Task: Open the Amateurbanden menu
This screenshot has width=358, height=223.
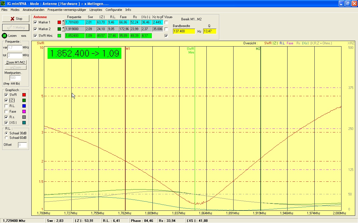Action: point(34,10)
